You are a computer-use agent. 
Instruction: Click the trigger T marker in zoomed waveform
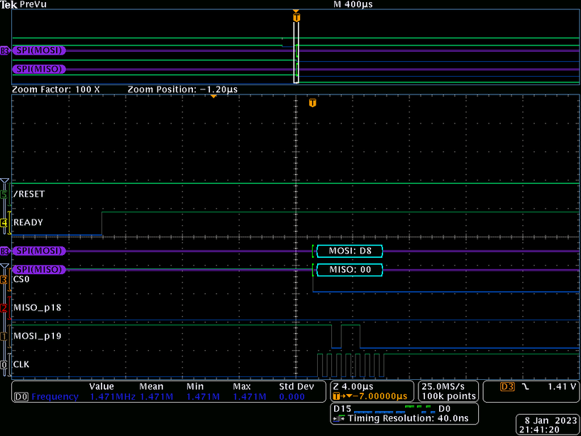click(312, 103)
